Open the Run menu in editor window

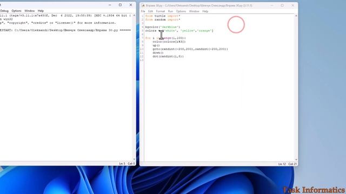(170, 11)
